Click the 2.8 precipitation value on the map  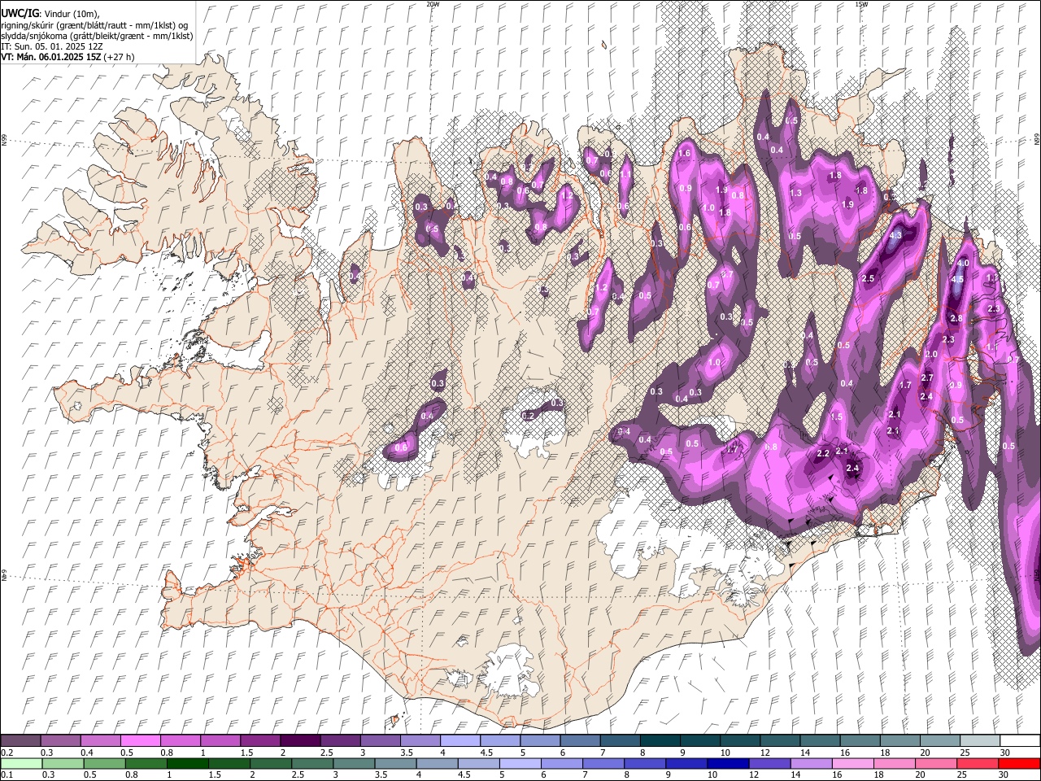click(956, 318)
